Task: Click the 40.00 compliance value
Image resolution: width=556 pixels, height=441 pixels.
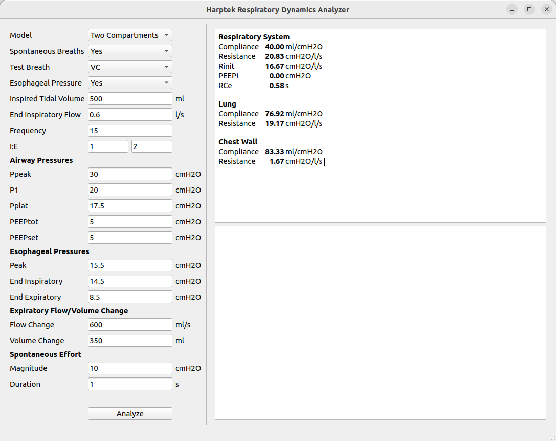Action: tap(275, 47)
